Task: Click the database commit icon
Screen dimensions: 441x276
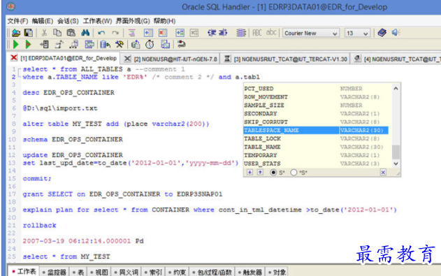Action: 106,45
